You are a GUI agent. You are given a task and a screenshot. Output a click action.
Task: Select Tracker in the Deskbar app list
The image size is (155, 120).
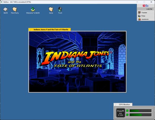(x=146, y=13)
